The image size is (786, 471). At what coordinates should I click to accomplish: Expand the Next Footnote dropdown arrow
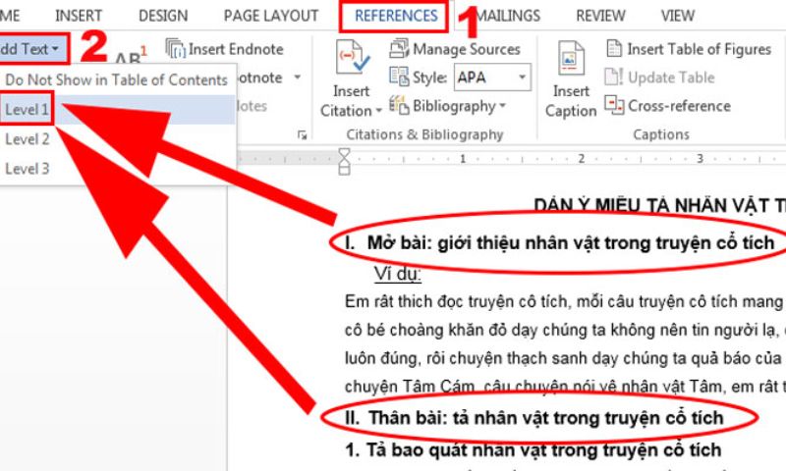pyautogui.click(x=298, y=78)
